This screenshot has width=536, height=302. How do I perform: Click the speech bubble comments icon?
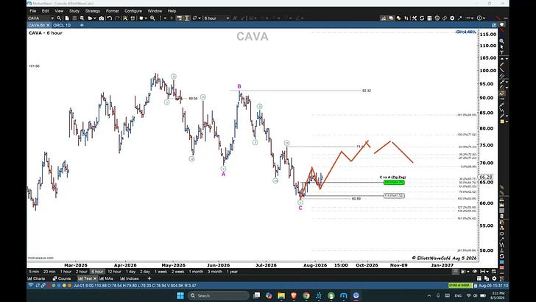click(392, 18)
